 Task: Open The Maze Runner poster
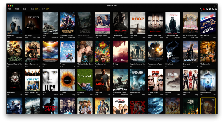coord(85,23)
